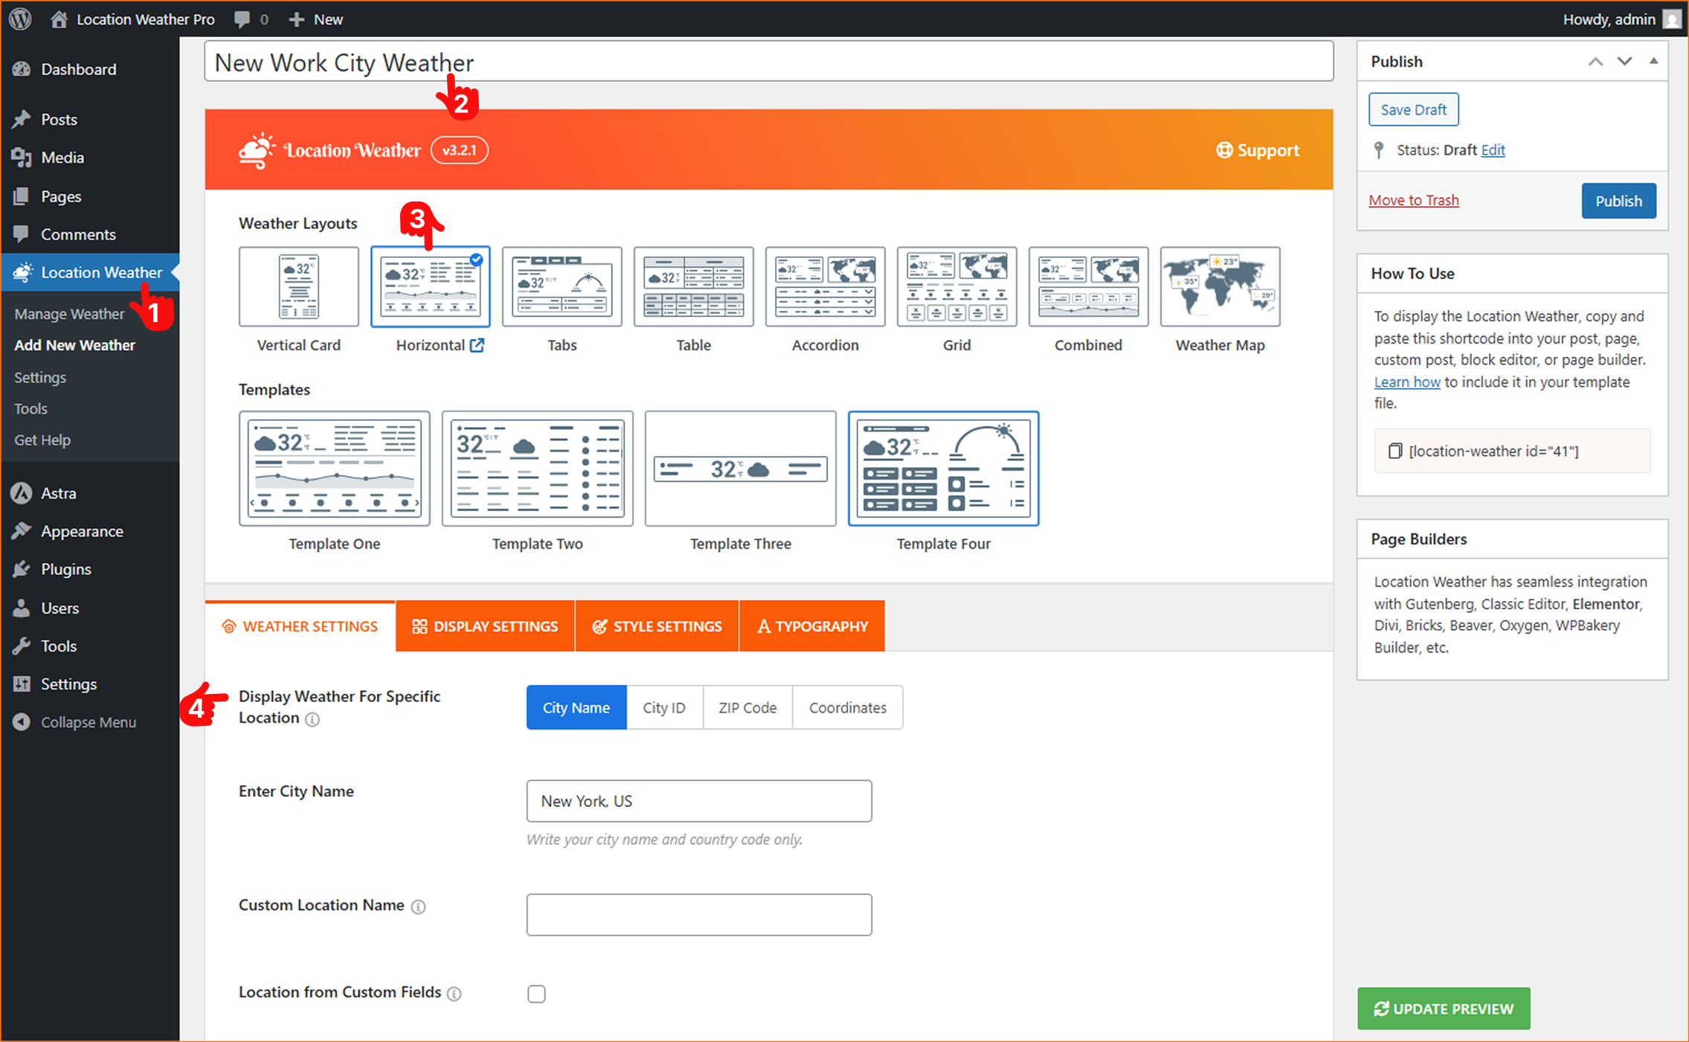Image resolution: width=1689 pixels, height=1042 pixels.
Task: Open Get Help submenu
Action: (42, 440)
